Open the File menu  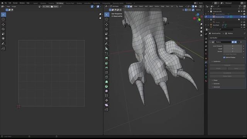[x=6, y=3]
